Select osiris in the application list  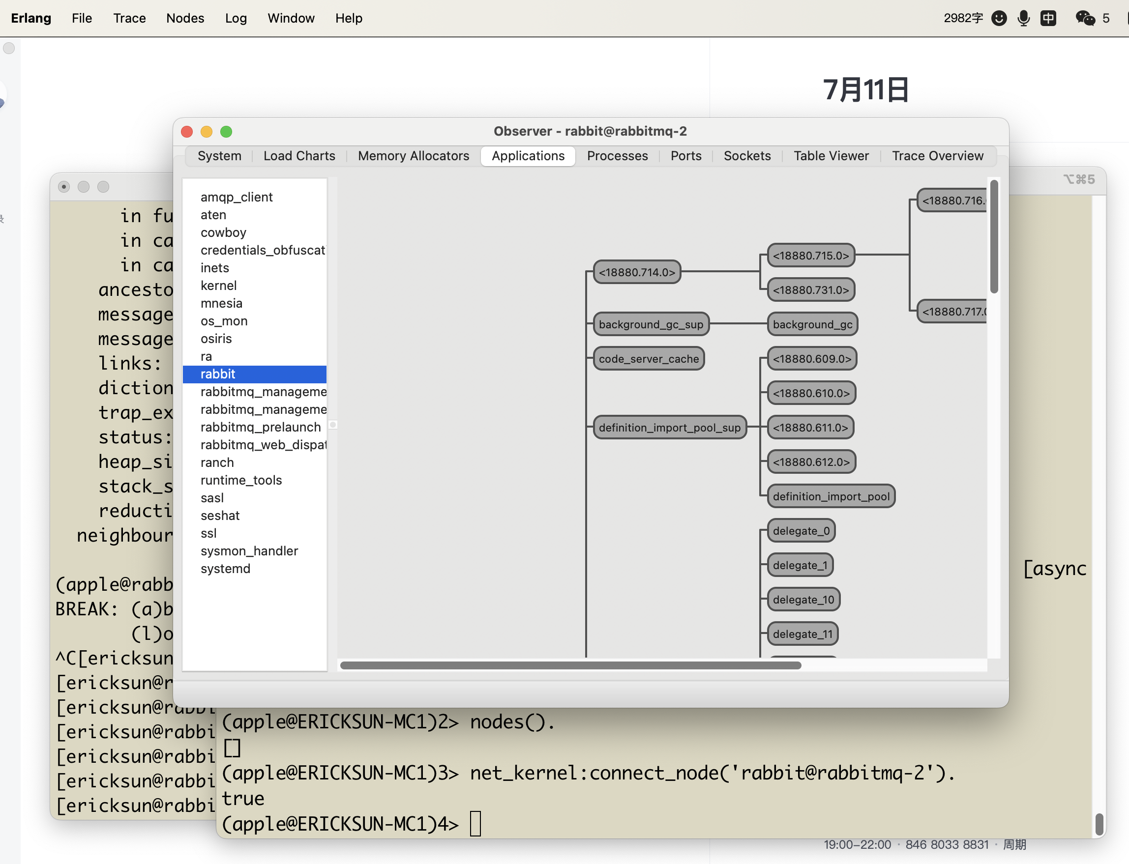pos(255,339)
